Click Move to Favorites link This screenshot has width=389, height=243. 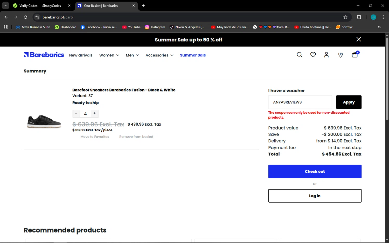[x=95, y=137]
